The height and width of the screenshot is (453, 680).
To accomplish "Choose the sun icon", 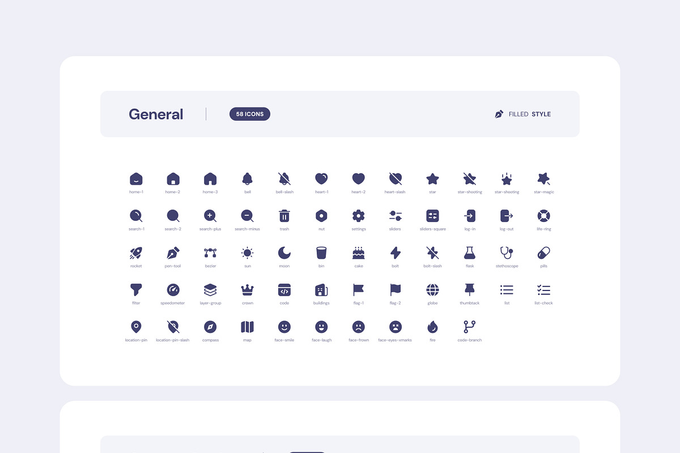I will 247,253.
